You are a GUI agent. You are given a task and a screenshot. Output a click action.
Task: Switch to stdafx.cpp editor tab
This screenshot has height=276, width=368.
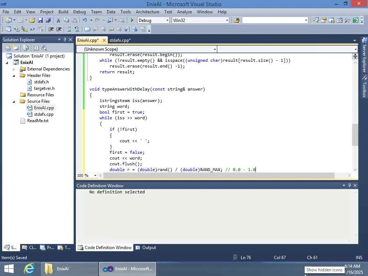coord(120,40)
